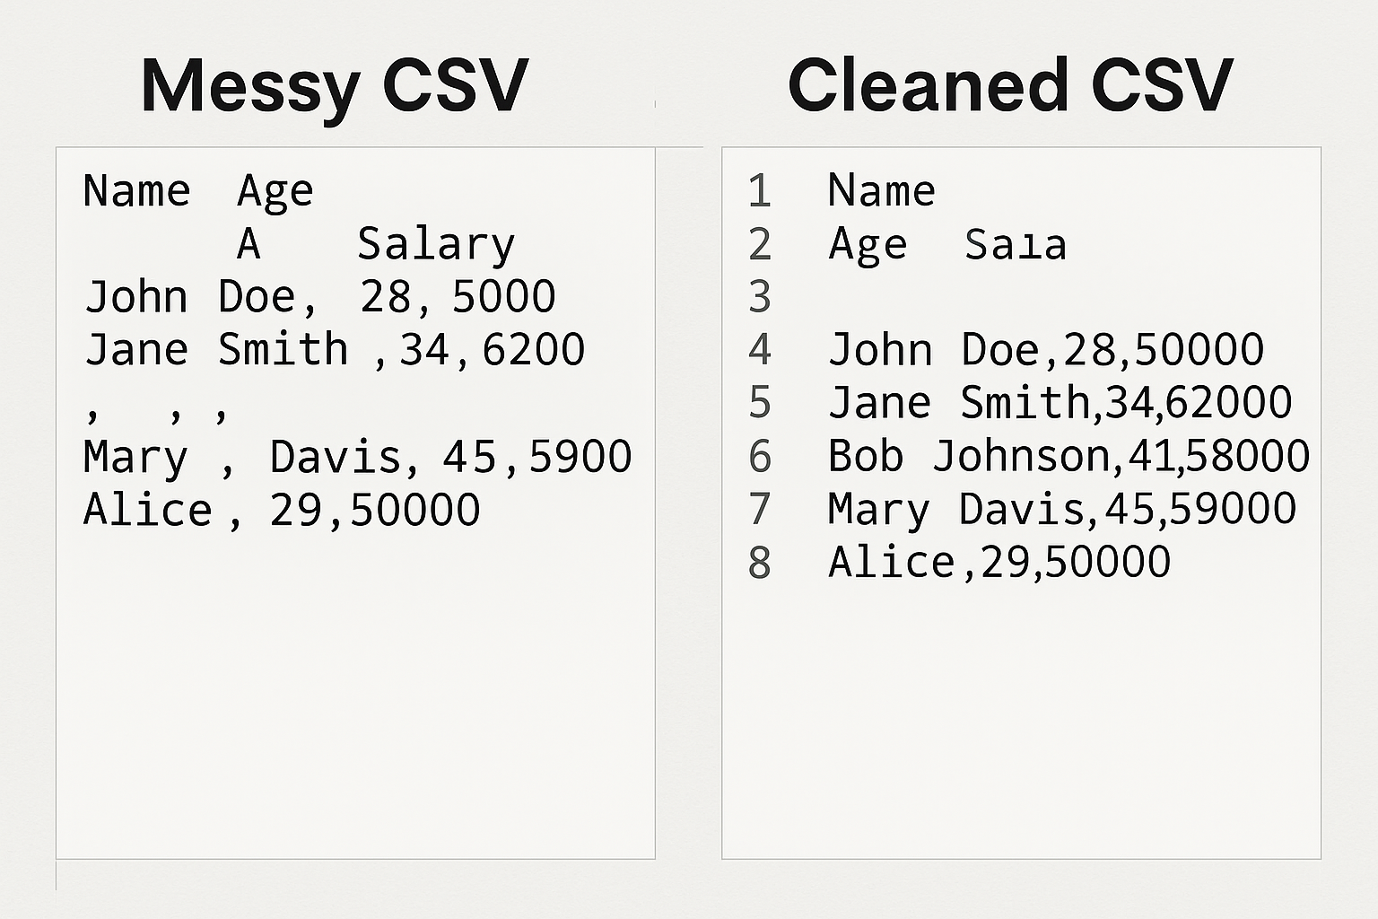This screenshot has width=1378, height=919.
Task: Click the cleaned Jane Smith,34,62000 row
Action: [1060, 403]
